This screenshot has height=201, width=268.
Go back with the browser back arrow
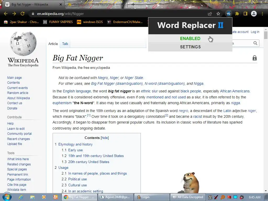click(6, 14)
